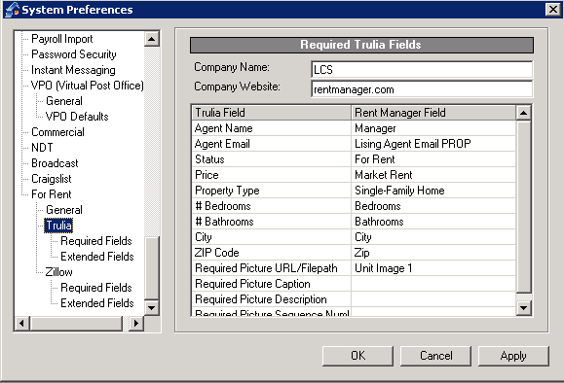Click the tree horizontal scroll left arrow
This screenshot has height=383, width=564.
(x=21, y=323)
